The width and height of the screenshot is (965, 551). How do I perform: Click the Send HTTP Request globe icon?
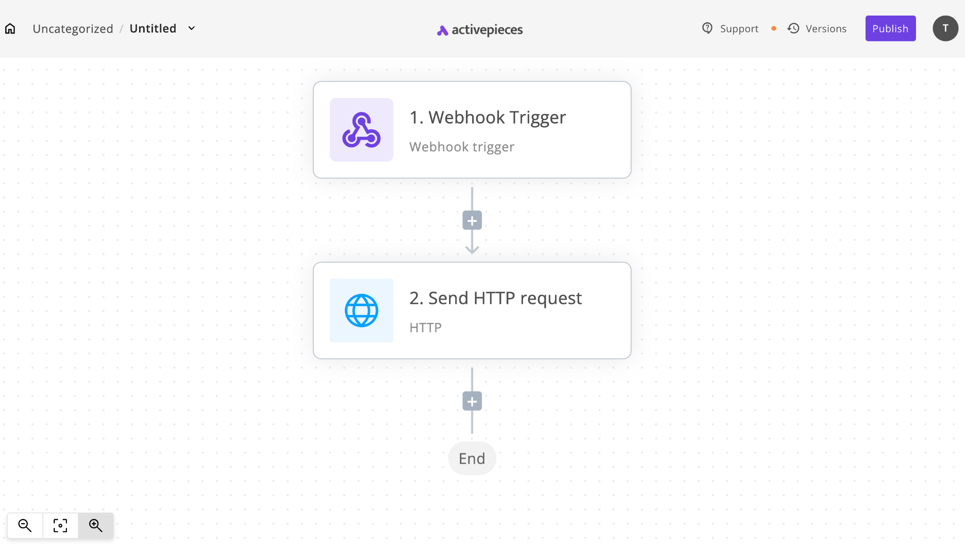[x=361, y=310]
